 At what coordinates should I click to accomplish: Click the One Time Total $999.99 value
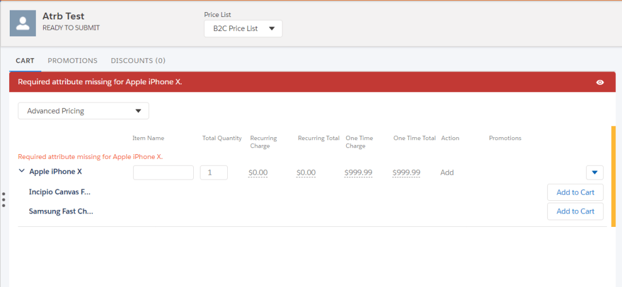click(x=406, y=173)
